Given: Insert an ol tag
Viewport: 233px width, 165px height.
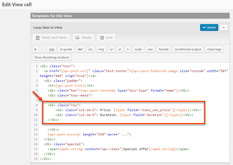Looking at the screenshot, I should [120, 49].
